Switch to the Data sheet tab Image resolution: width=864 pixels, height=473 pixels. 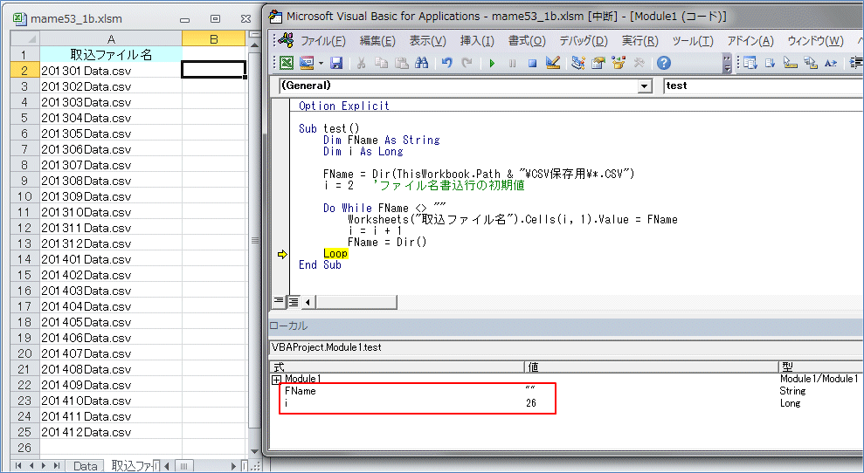pos(85,466)
